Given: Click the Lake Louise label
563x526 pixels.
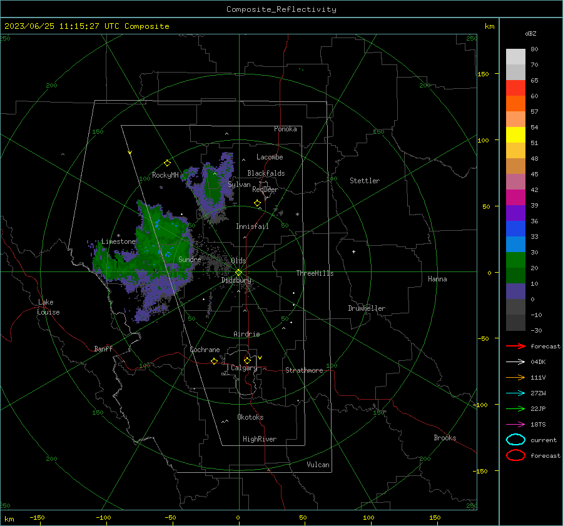Looking at the screenshot, I should pyautogui.click(x=48, y=307).
